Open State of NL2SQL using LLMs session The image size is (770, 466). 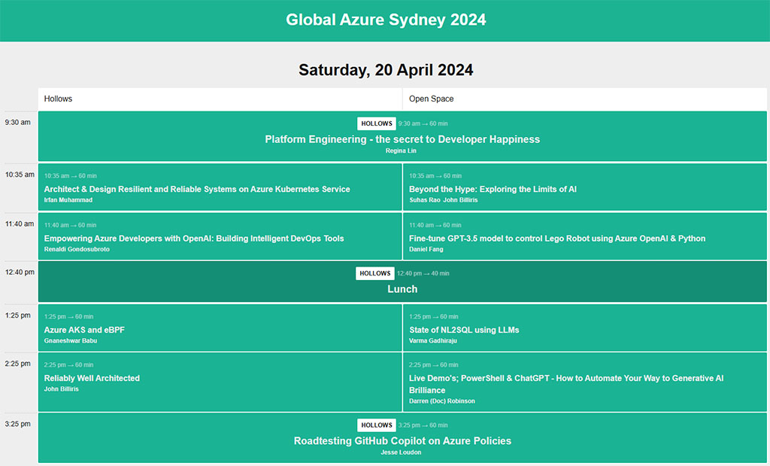tap(585, 327)
